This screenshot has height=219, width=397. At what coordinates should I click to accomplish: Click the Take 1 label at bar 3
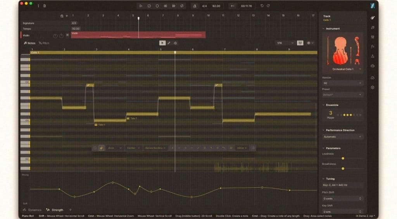(x=100, y=124)
